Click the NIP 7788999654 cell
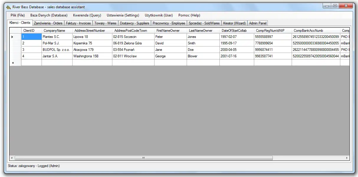Viewport: 358px width, 177px height. [x=273, y=43]
